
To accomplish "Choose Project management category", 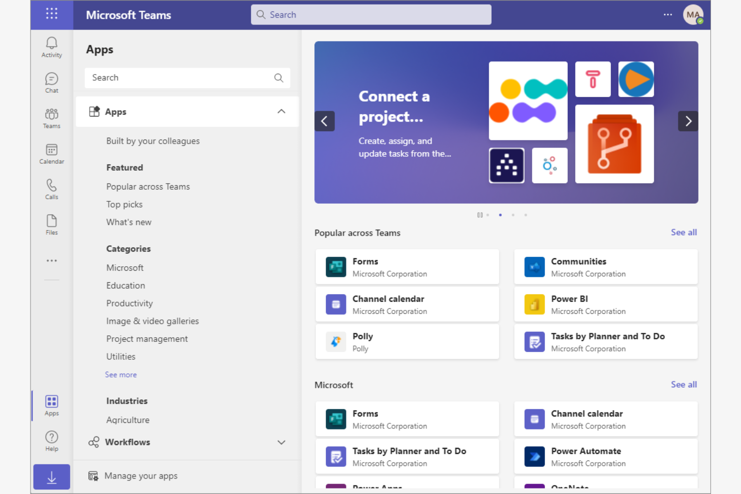I will [147, 339].
